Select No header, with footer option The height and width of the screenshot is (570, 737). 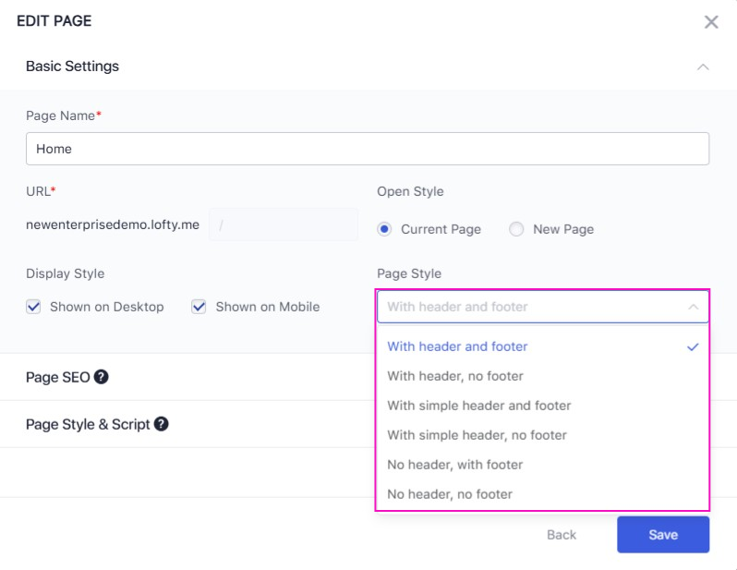click(454, 465)
